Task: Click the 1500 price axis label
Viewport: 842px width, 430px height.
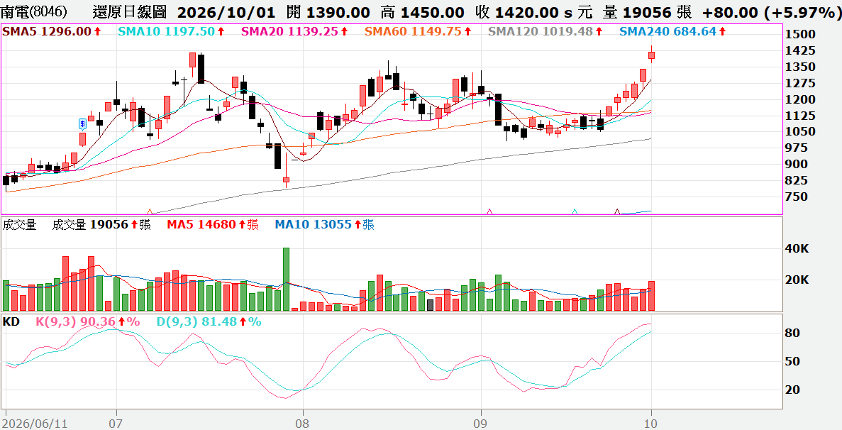Action: [x=800, y=34]
